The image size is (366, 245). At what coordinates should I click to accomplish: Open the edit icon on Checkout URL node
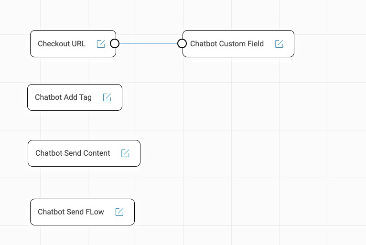click(101, 44)
